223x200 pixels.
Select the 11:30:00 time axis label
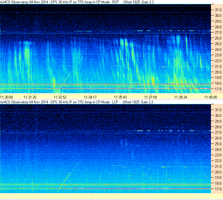[7, 97]
